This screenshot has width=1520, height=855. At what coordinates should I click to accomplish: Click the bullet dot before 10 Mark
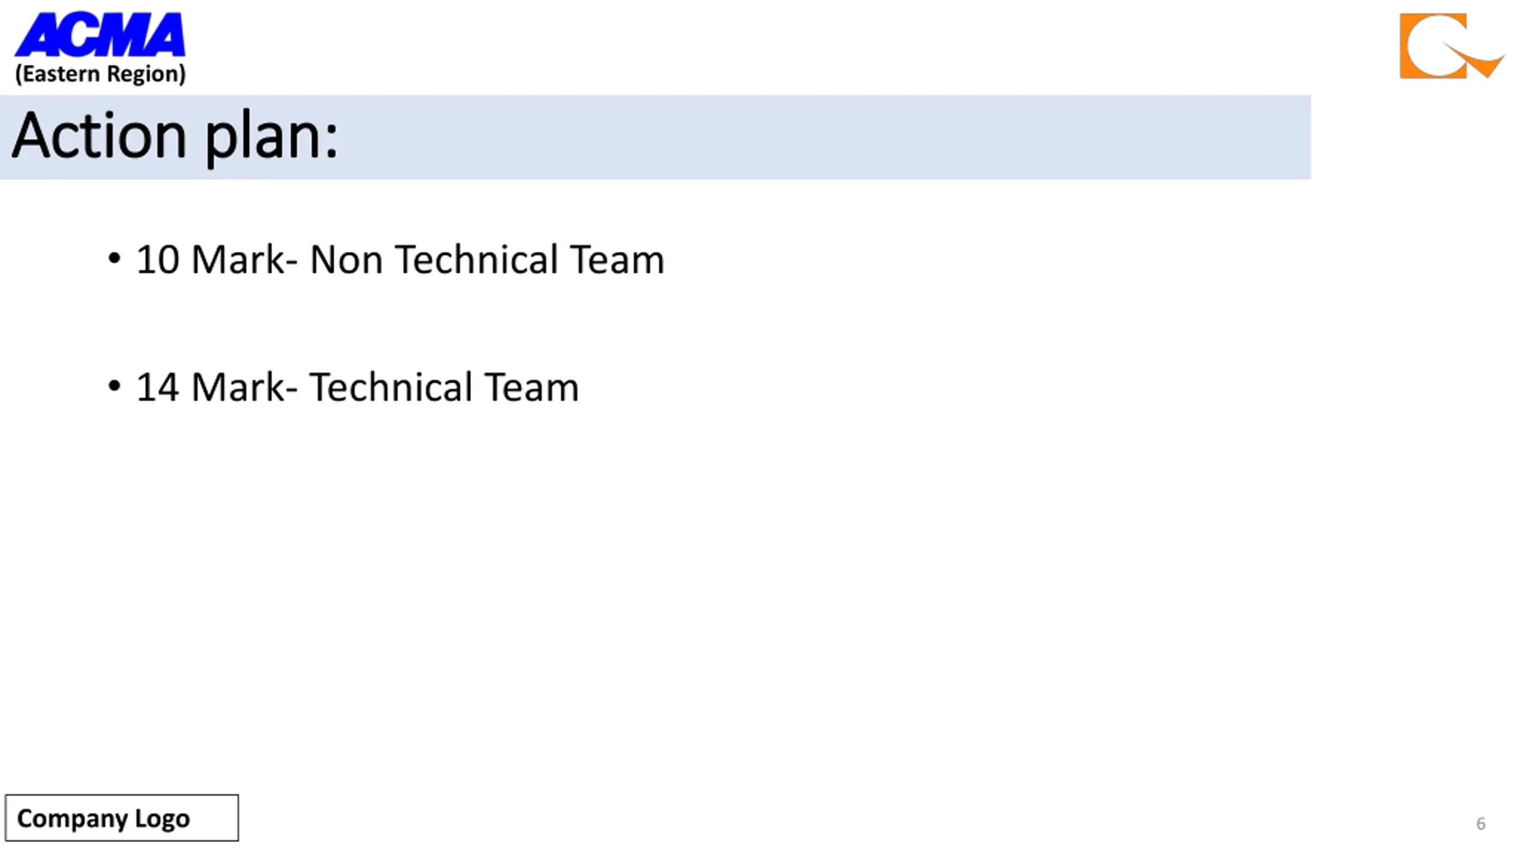pos(114,259)
